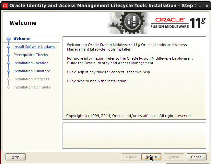Open the Help button

[16, 157]
